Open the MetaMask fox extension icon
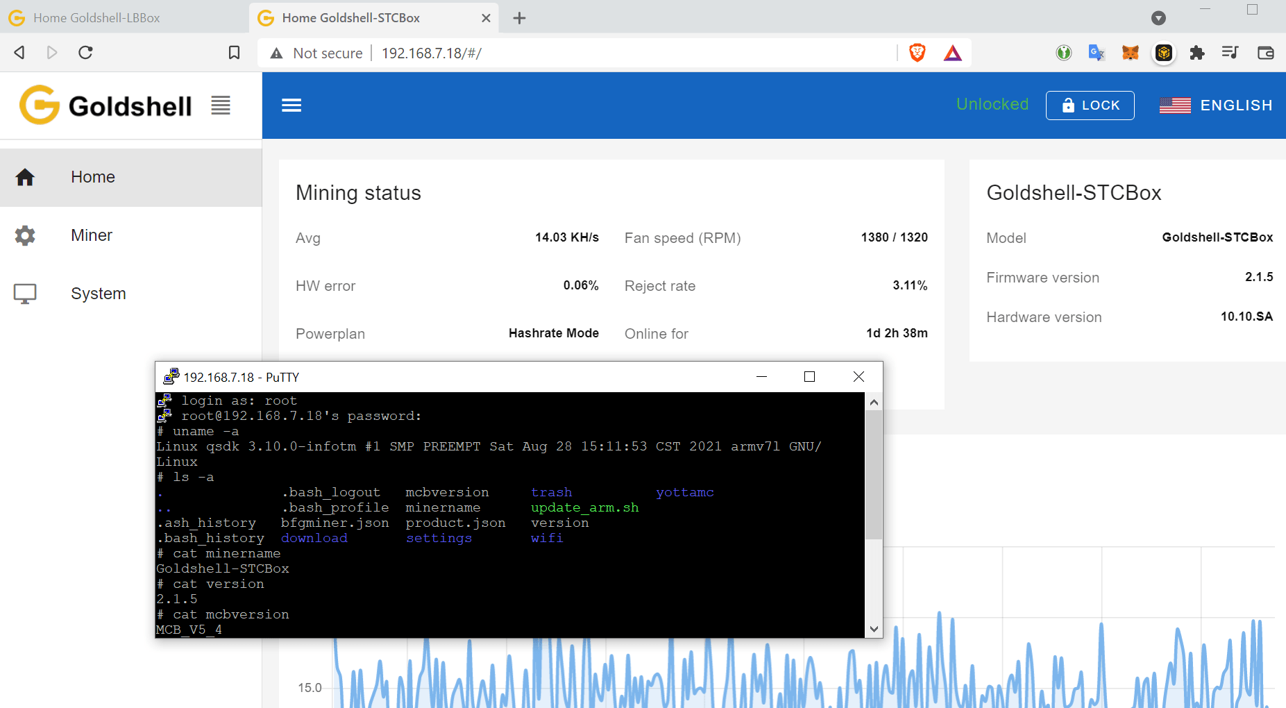 point(1131,53)
